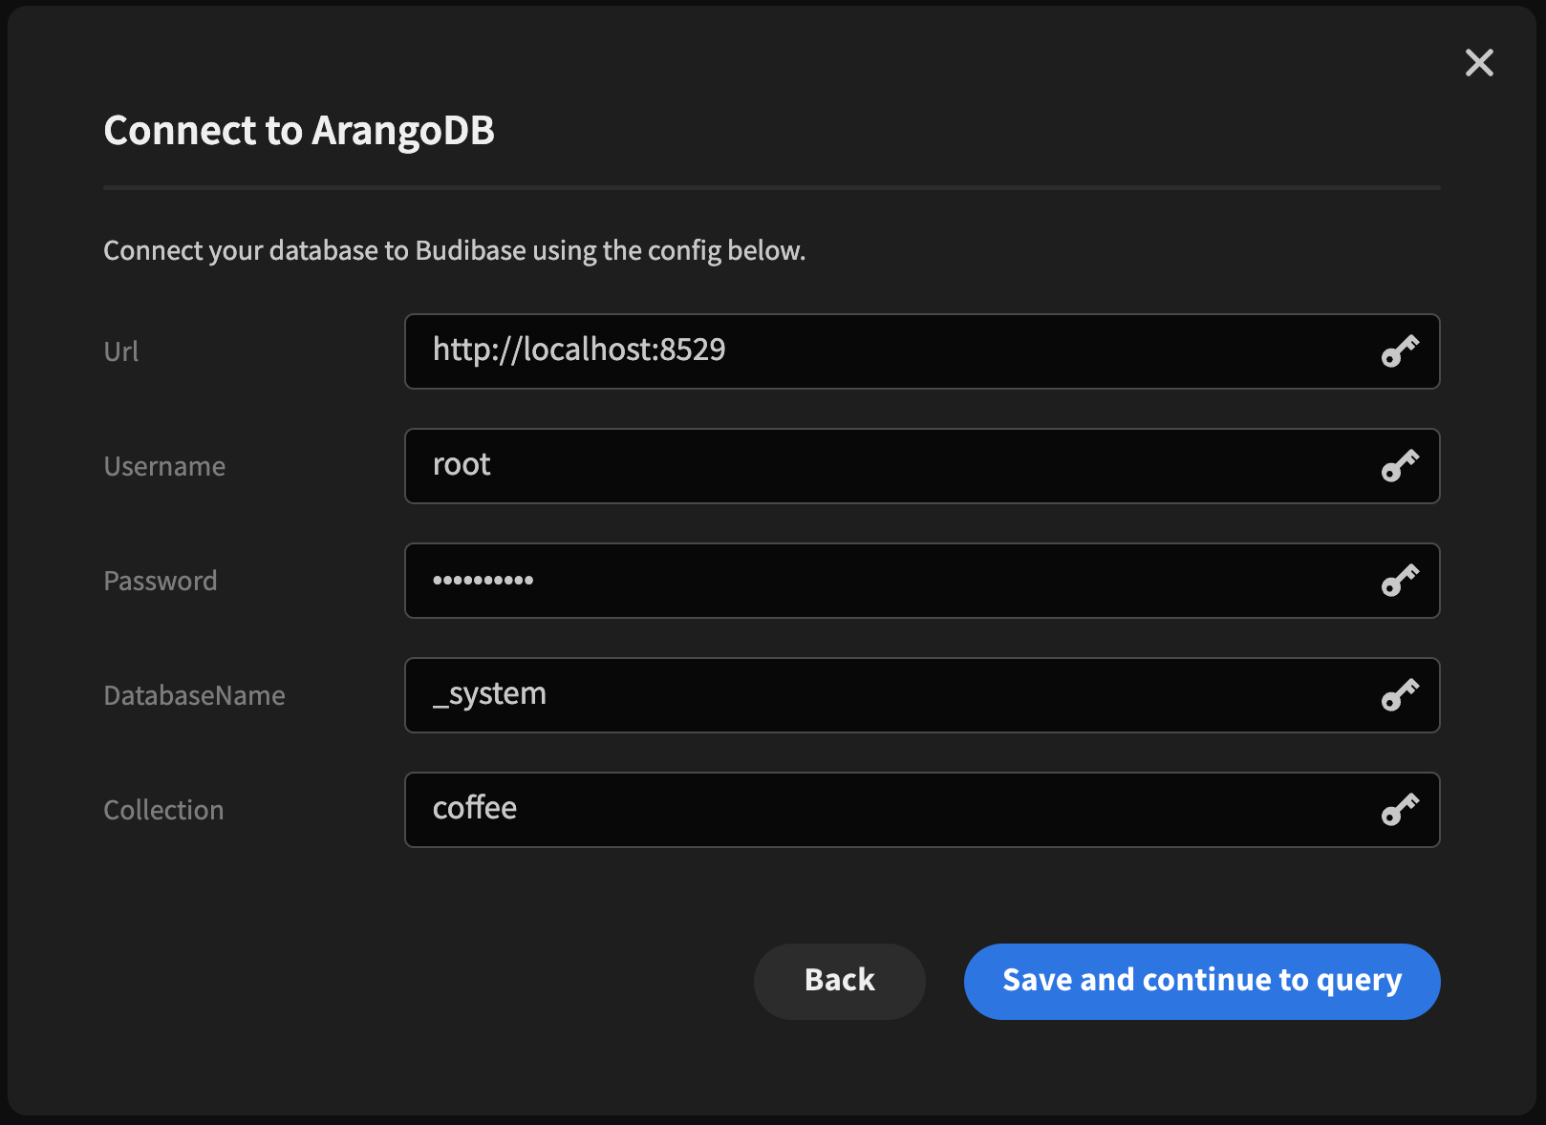
Task: Click the key icon in the Password field
Action: [x=1400, y=581]
